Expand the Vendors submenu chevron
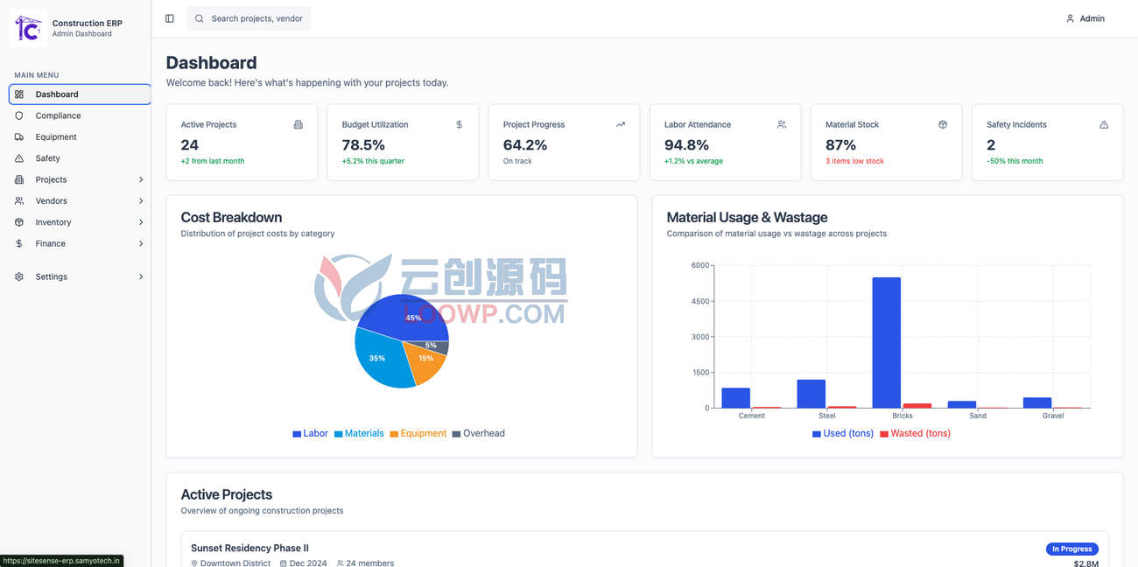This screenshot has height=567, width=1138. pos(141,201)
